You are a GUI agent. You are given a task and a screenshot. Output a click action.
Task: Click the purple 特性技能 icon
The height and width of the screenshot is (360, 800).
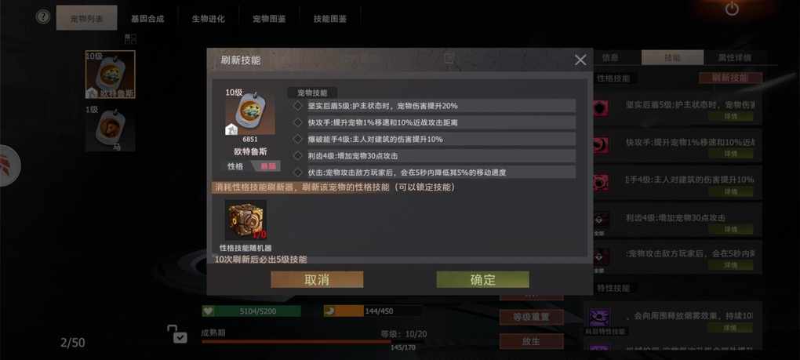[599, 317]
